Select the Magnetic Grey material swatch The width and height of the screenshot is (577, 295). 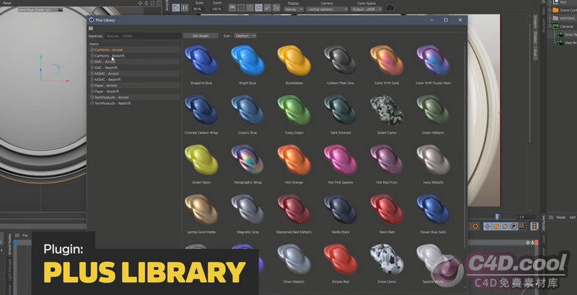click(247, 209)
